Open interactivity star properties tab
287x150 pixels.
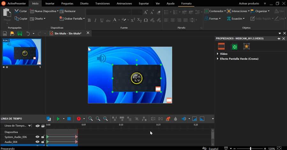click(247, 46)
